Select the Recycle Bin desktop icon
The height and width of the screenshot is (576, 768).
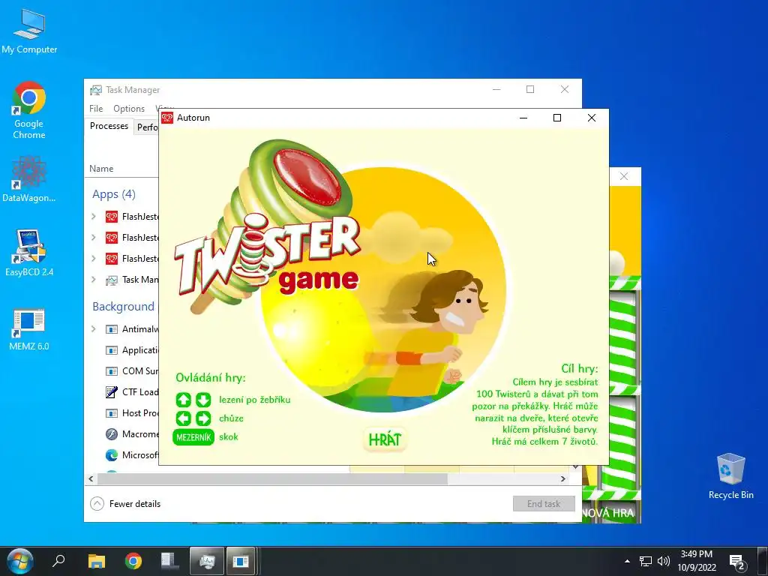(x=730, y=476)
